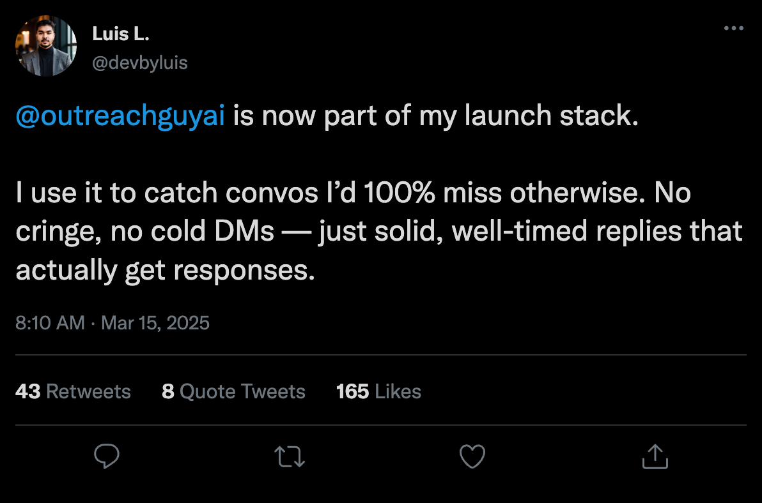Open the 8 Quote Tweets page
This screenshot has height=503, width=762.
coord(235,391)
